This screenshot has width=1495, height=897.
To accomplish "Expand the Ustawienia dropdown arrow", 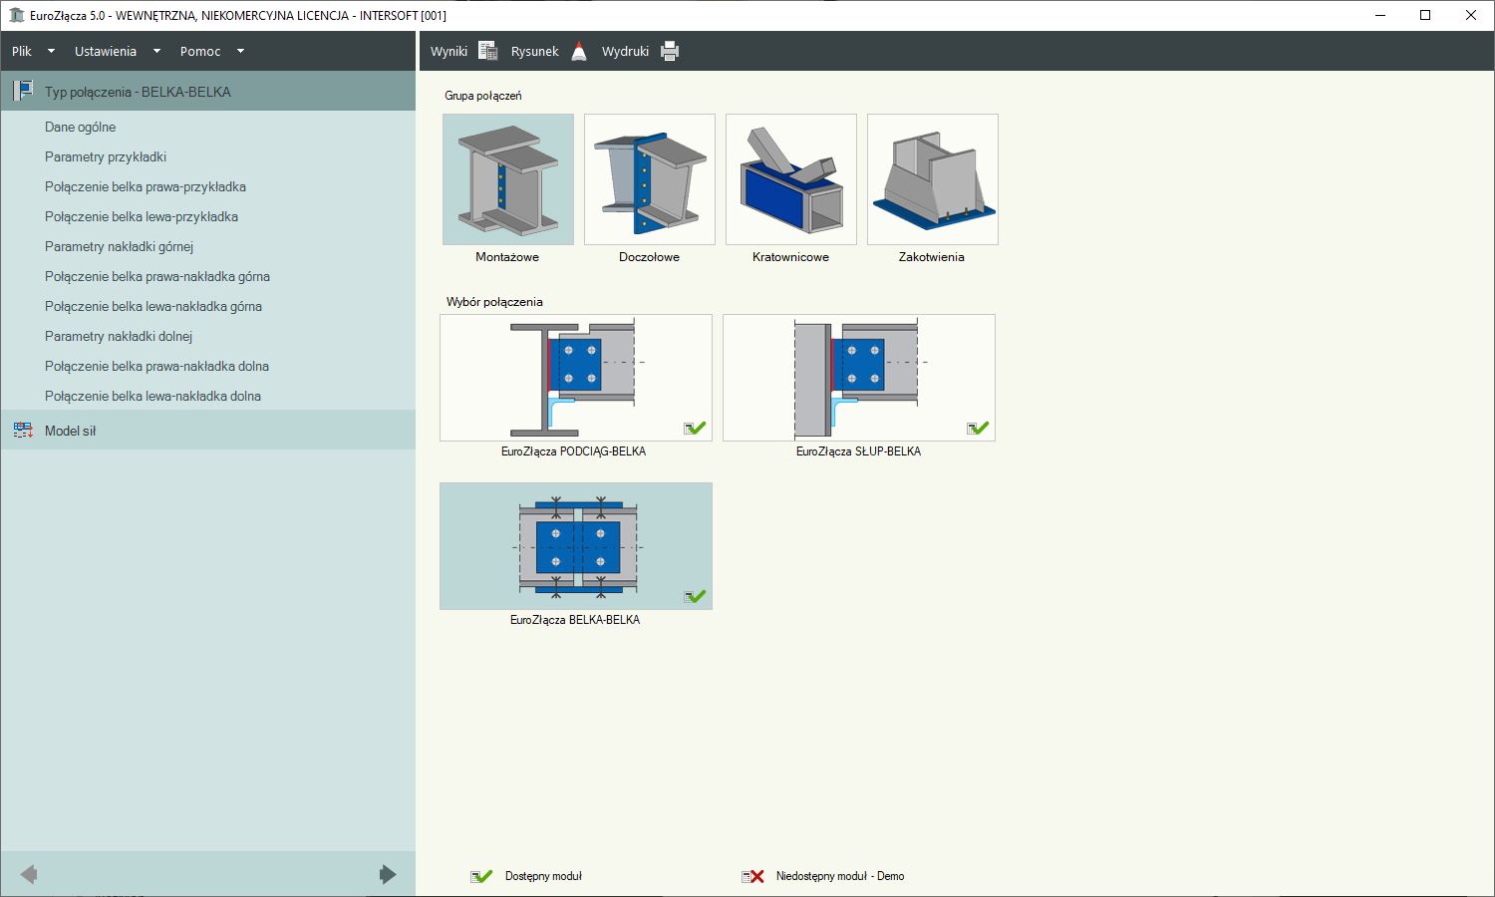I will (x=156, y=51).
